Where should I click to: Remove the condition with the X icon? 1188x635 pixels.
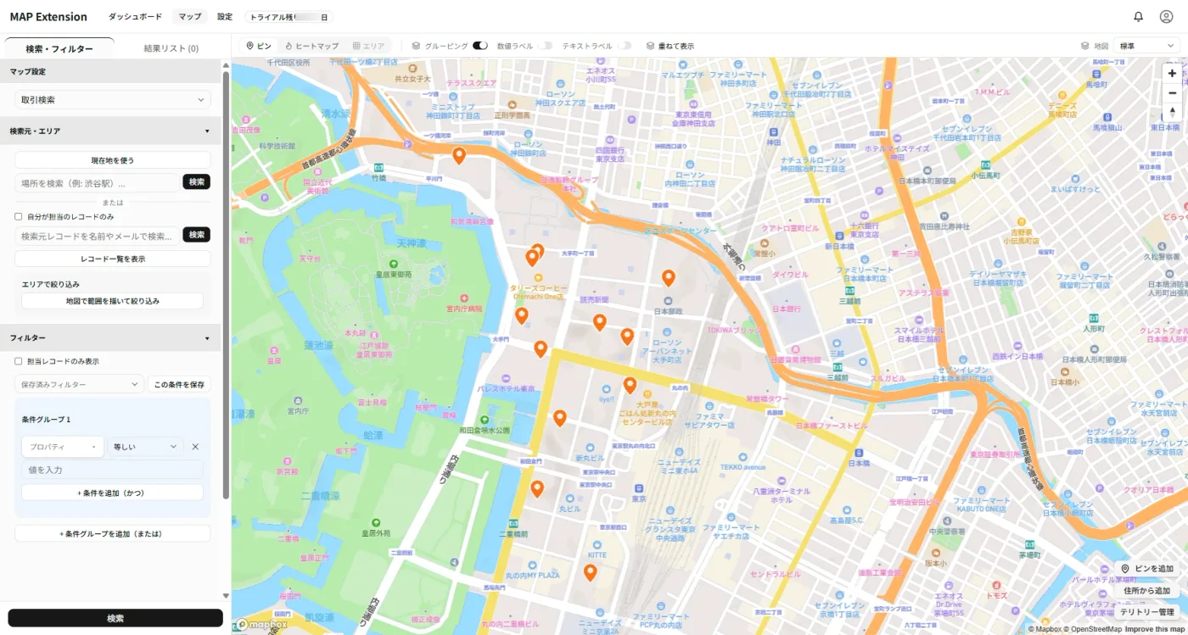tap(195, 447)
